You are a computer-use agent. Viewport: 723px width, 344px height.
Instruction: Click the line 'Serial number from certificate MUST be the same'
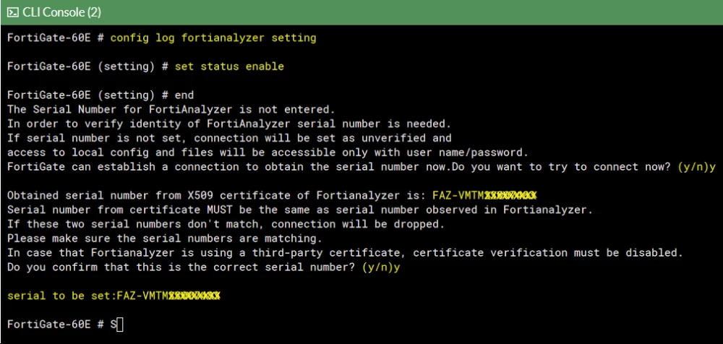point(300,210)
